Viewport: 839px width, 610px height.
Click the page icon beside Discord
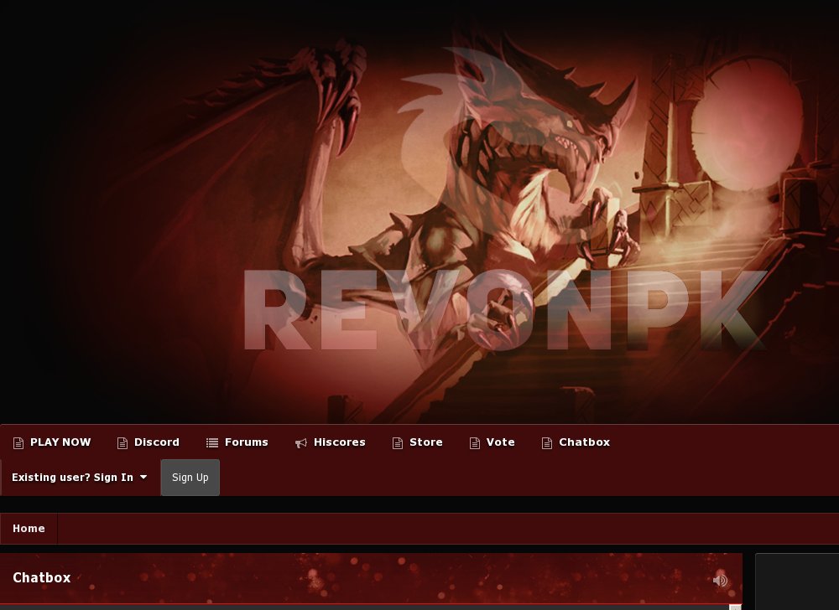tap(122, 442)
